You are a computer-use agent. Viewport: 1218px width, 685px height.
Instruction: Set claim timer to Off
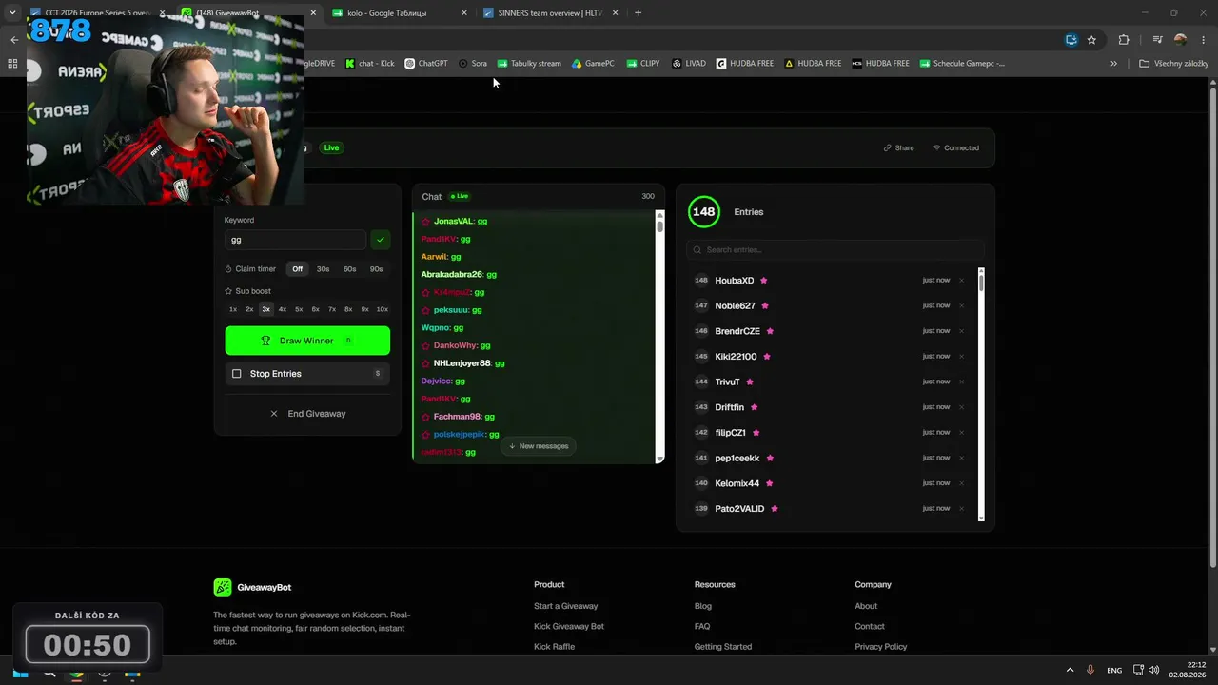298,269
